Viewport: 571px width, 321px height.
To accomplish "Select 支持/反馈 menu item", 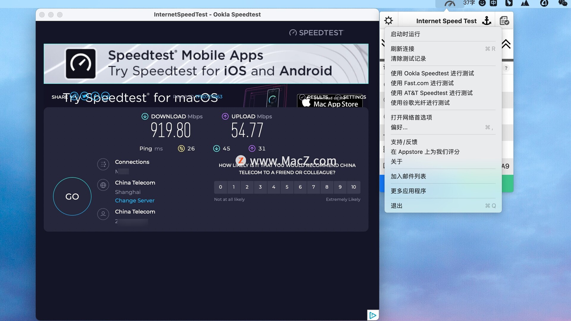I will pyautogui.click(x=443, y=142).
